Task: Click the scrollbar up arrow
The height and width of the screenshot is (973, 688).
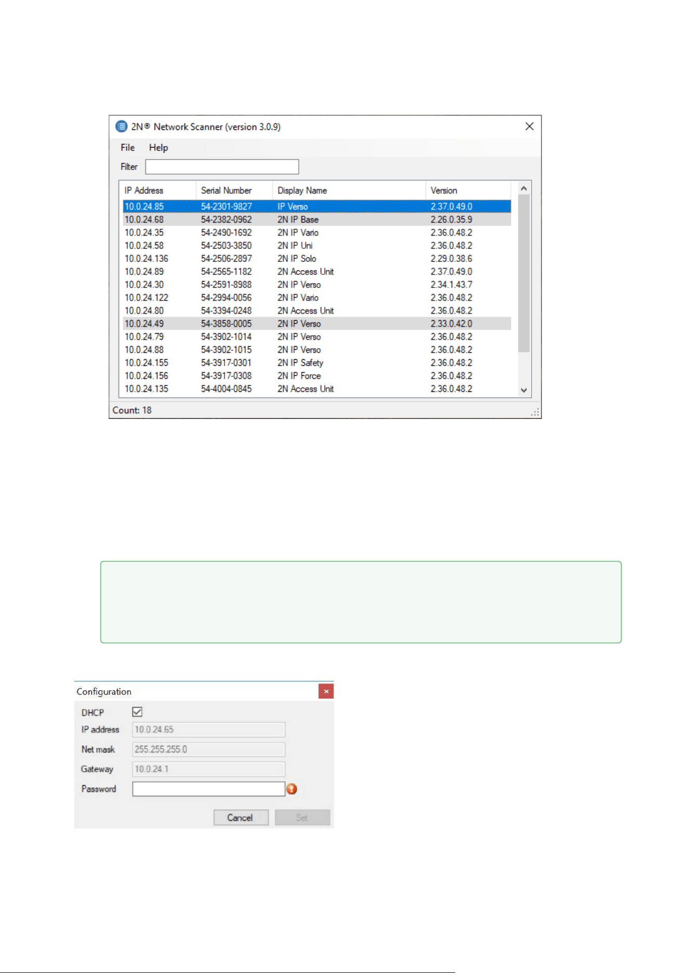Action: [x=524, y=189]
